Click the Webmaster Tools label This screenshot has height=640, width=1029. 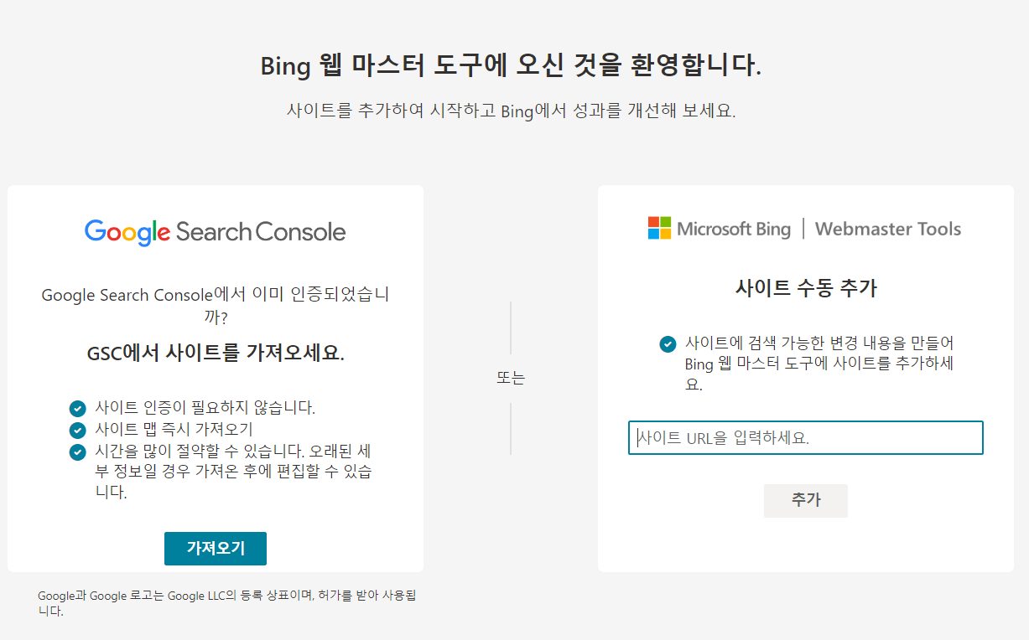888,228
